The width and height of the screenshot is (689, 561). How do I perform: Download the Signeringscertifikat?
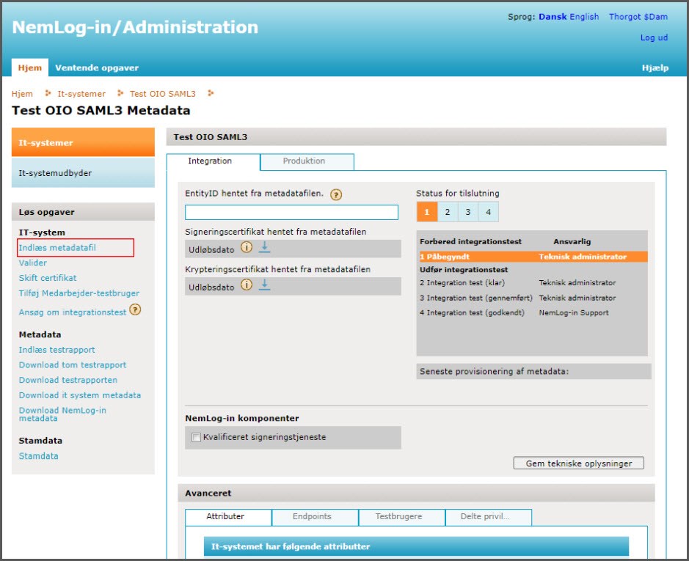[264, 247]
